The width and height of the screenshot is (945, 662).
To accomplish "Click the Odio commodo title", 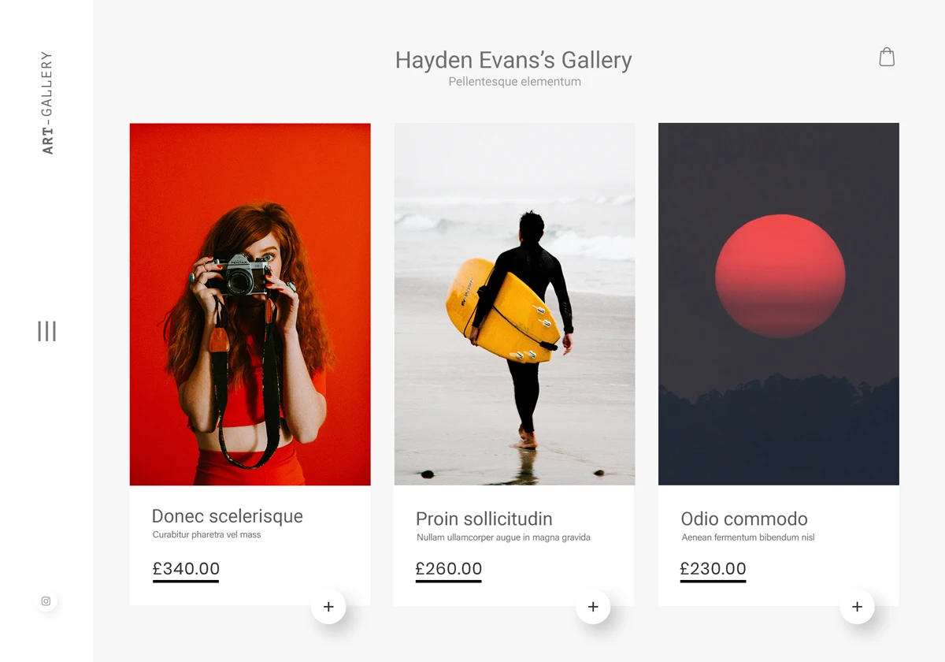I will (x=743, y=519).
